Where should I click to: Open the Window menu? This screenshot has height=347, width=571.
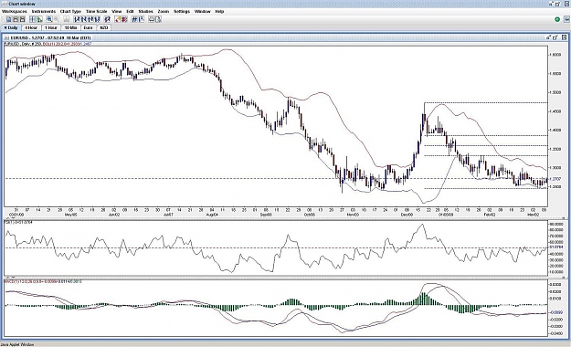pos(203,12)
